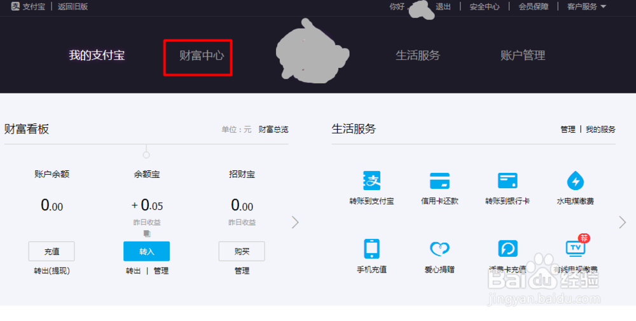The width and height of the screenshot is (636, 321).
Task: Click 管理 link under 招财宝
Action: 242,271
